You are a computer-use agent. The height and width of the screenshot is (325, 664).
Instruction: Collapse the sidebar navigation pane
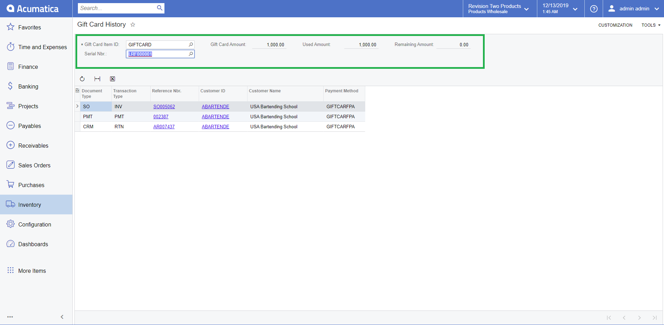(62, 317)
